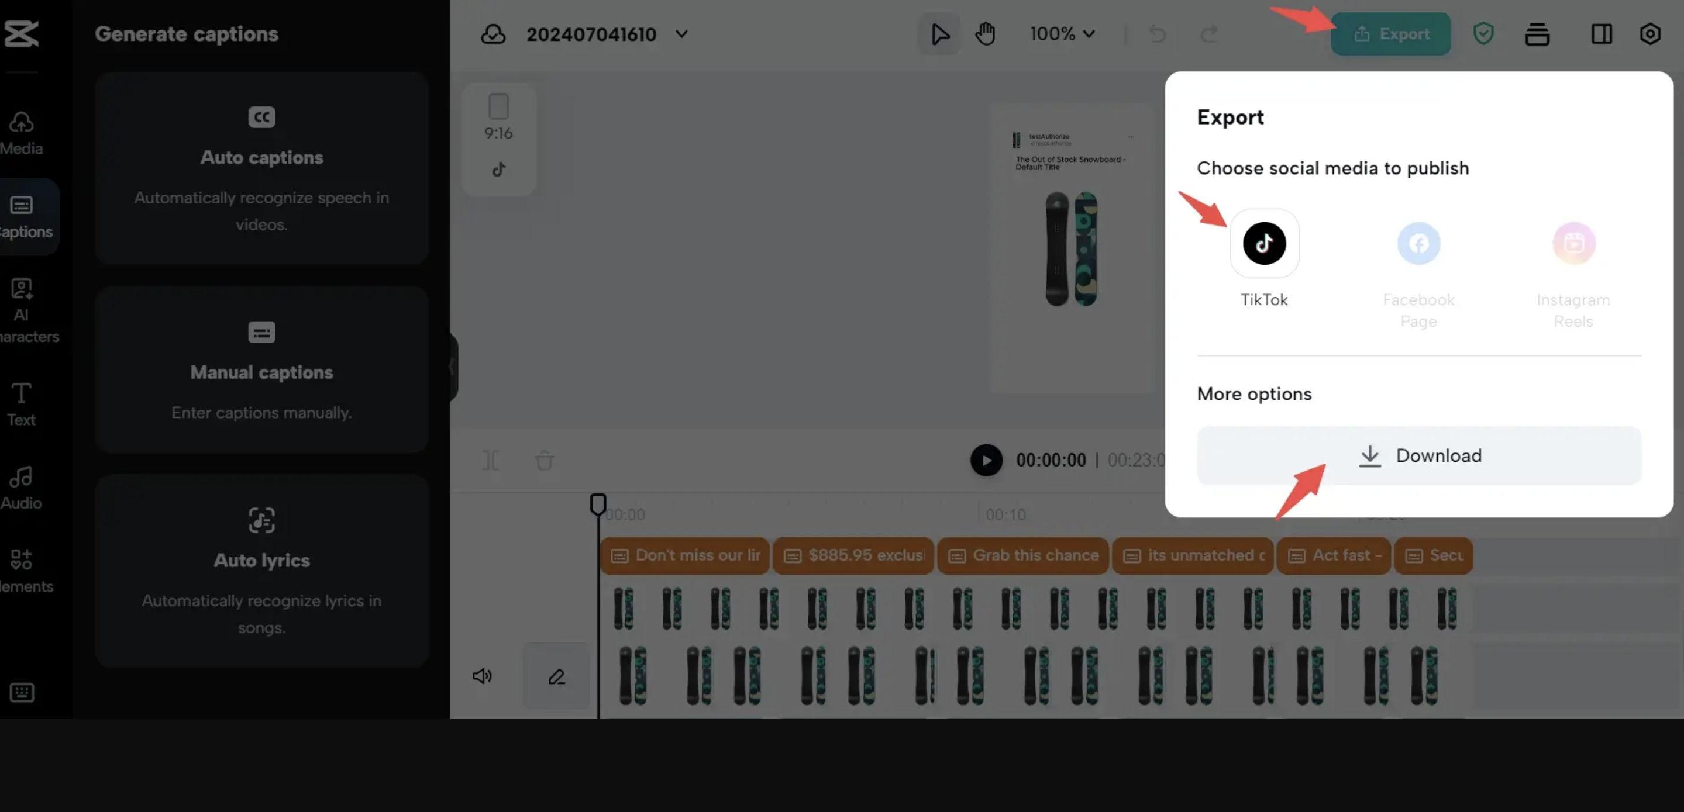Choose the Instagram Reels publish icon
The image size is (1684, 812).
[1573, 243]
